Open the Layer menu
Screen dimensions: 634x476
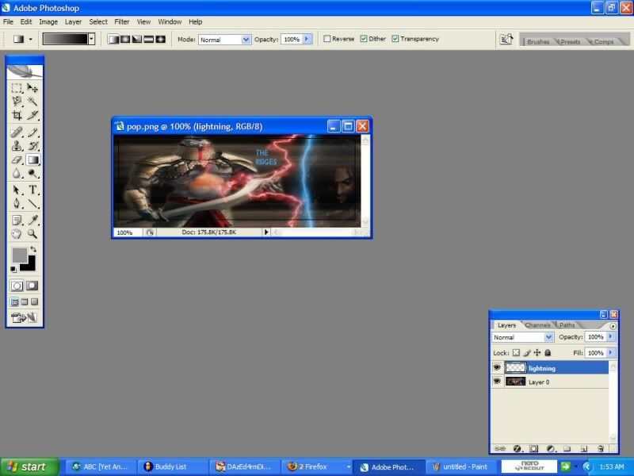pos(73,22)
